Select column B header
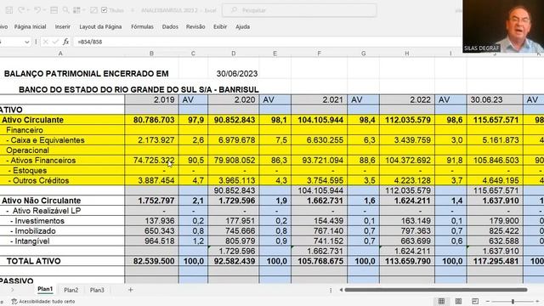 click(151, 54)
